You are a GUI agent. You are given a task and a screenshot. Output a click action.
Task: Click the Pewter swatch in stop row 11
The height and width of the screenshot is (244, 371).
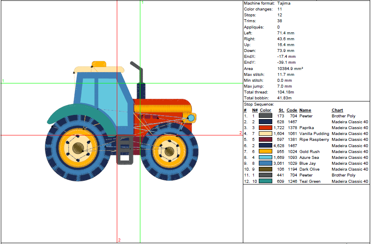[266, 175]
